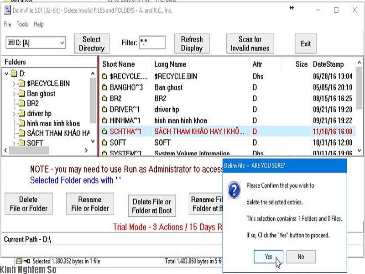
Task: Click the Select Directory button
Action: (92, 43)
